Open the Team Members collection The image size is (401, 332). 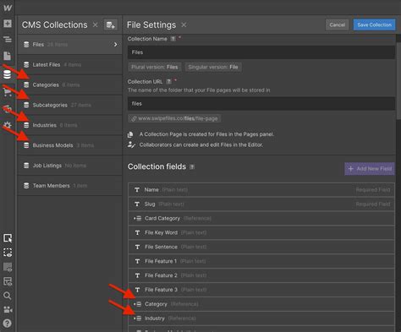click(x=69, y=186)
